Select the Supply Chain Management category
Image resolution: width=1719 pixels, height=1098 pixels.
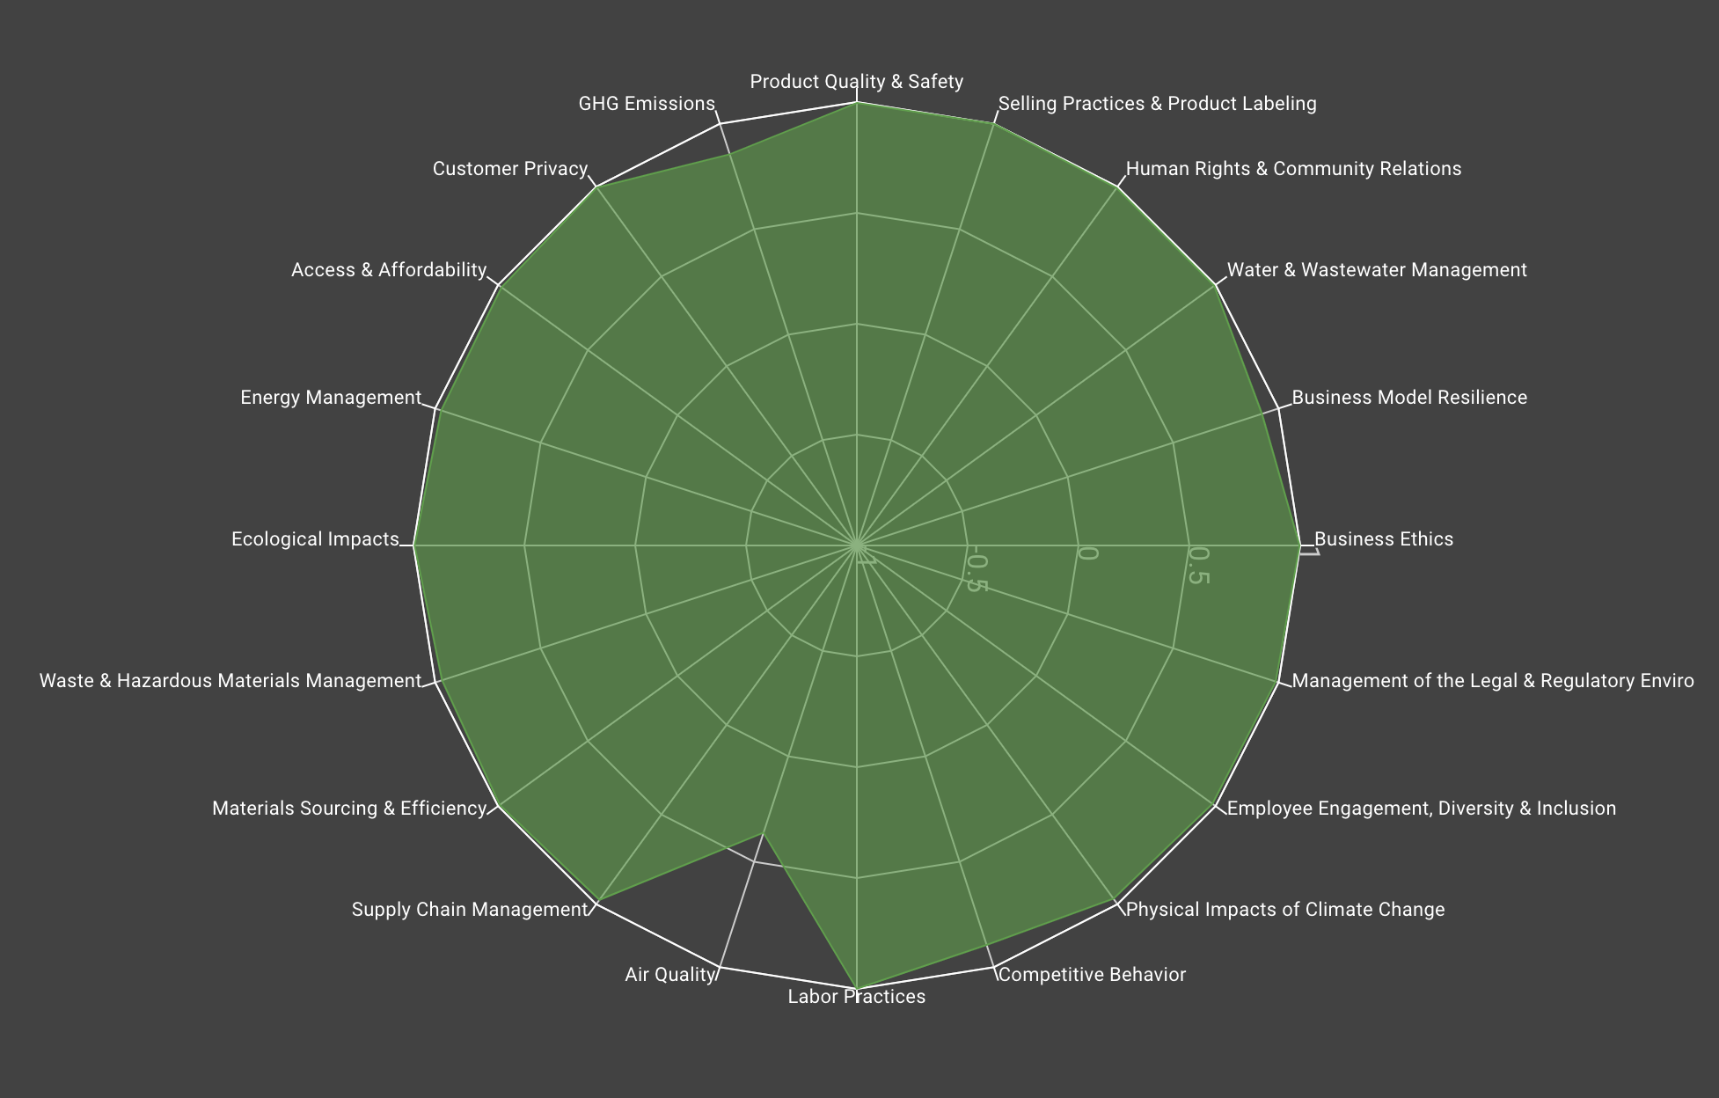coord(471,910)
